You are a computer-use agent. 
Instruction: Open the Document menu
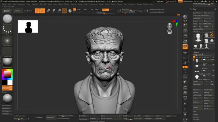point(22,4)
